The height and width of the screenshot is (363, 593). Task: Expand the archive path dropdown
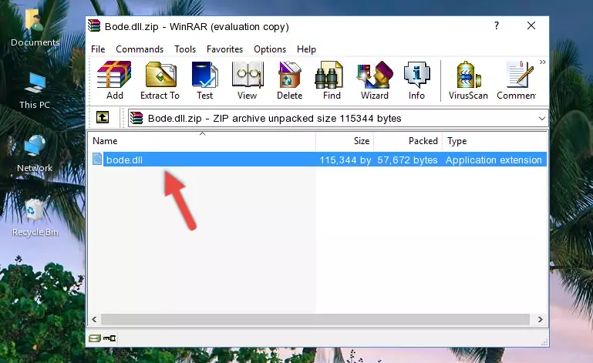541,119
